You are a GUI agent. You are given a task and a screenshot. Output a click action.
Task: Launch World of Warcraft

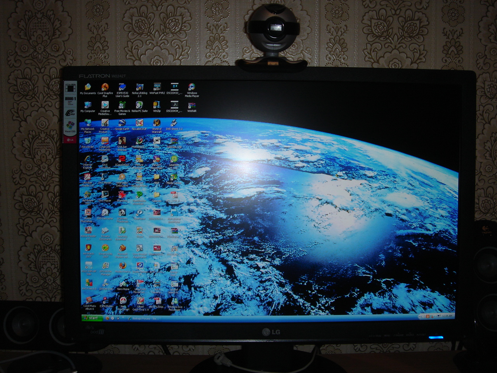coord(156,126)
